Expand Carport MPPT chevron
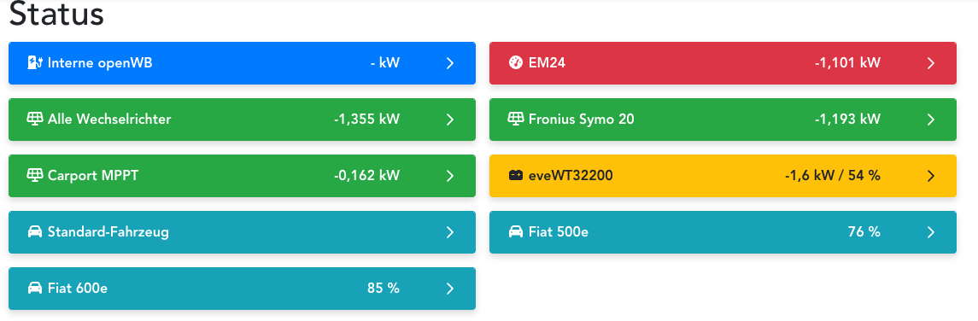978x321 pixels. (449, 176)
